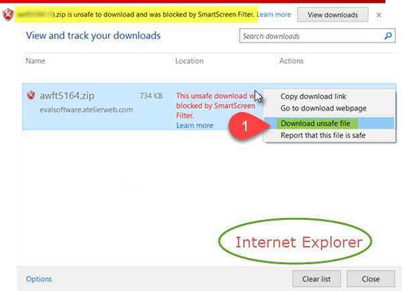Click the Actions column header
This screenshot has width=402, height=291.
pos(291,61)
